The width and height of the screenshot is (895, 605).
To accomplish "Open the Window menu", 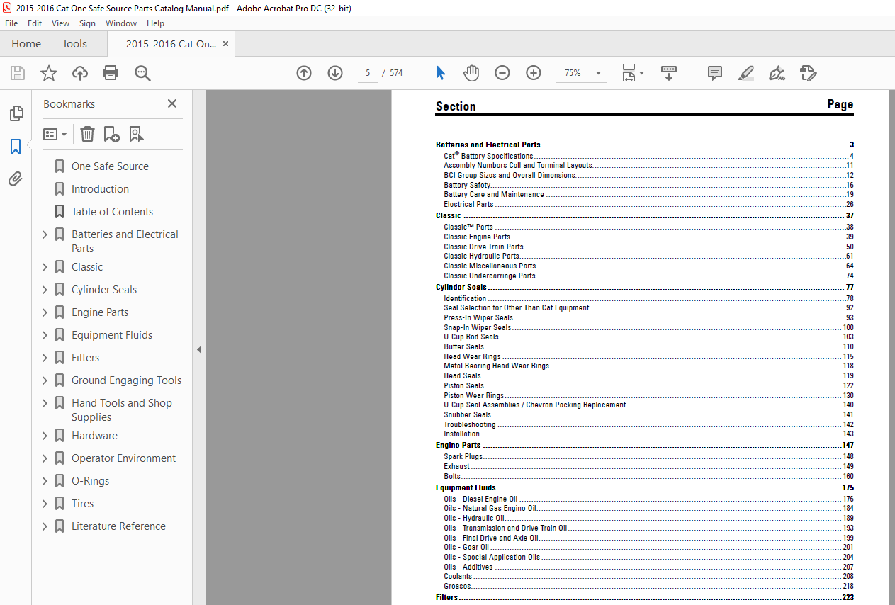I will pyautogui.click(x=121, y=23).
